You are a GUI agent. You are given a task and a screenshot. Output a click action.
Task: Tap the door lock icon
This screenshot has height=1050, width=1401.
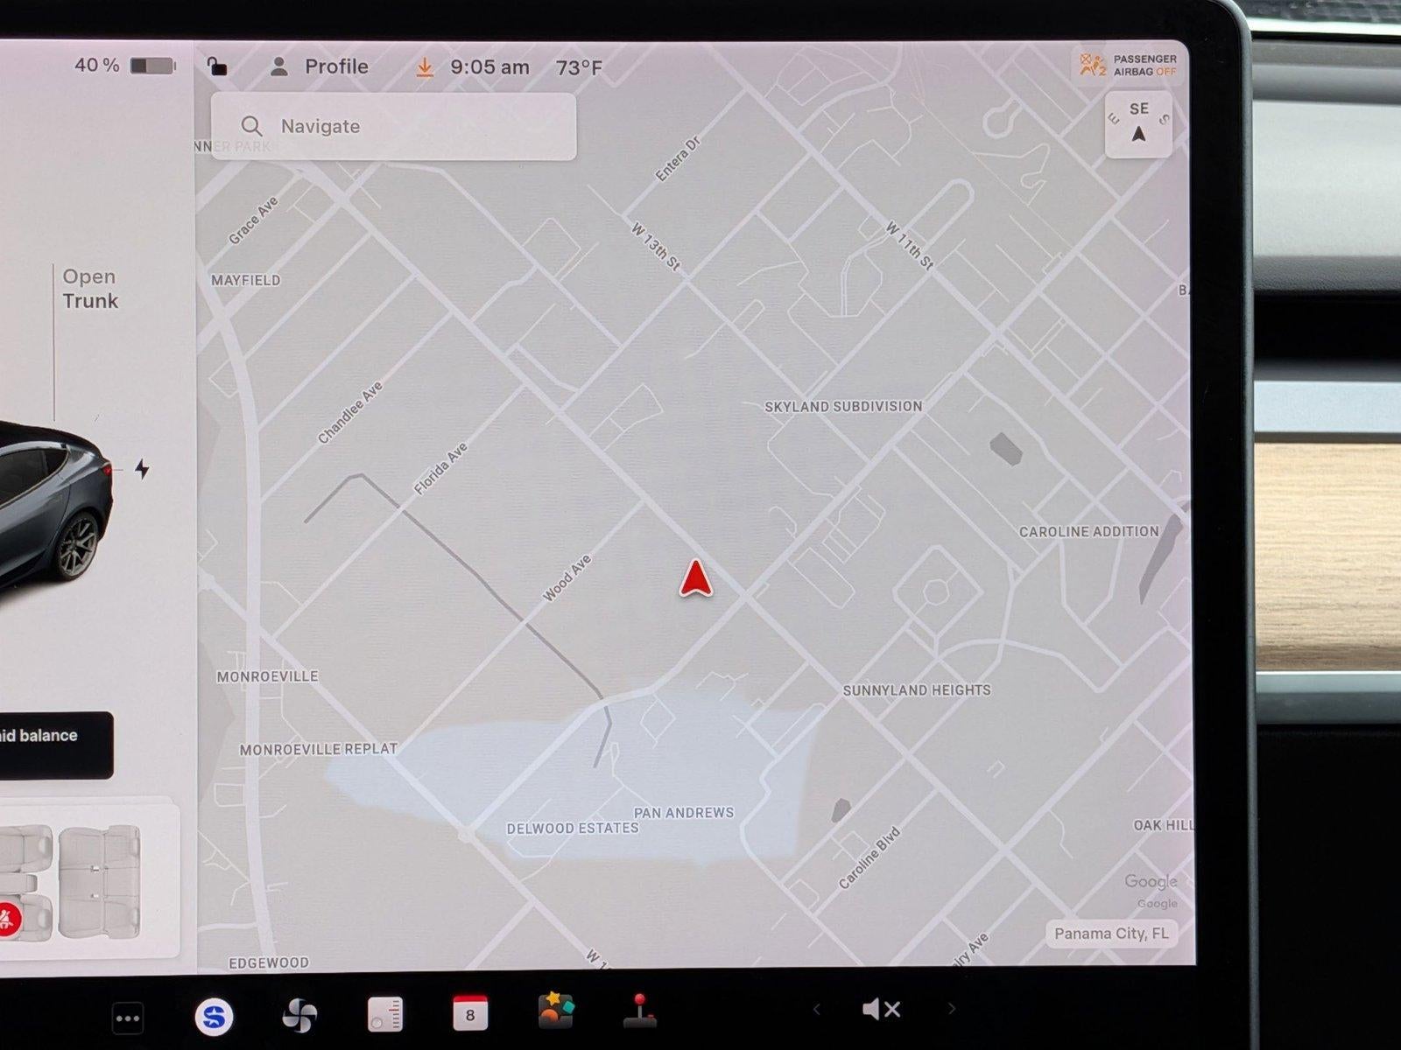[x=216, y=66]
